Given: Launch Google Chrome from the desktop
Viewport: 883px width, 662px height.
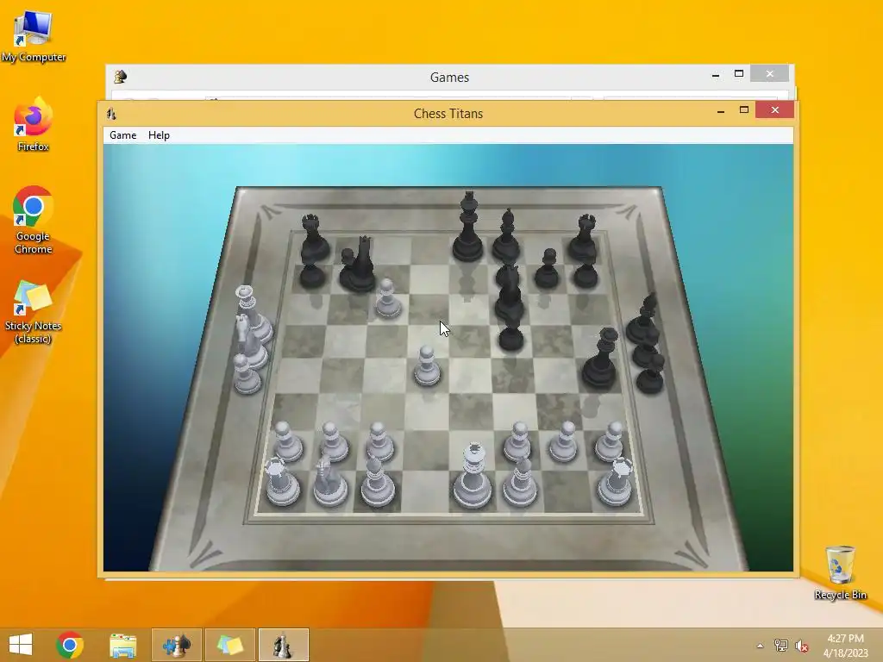Looking at the screenshot, I should 34,220.
